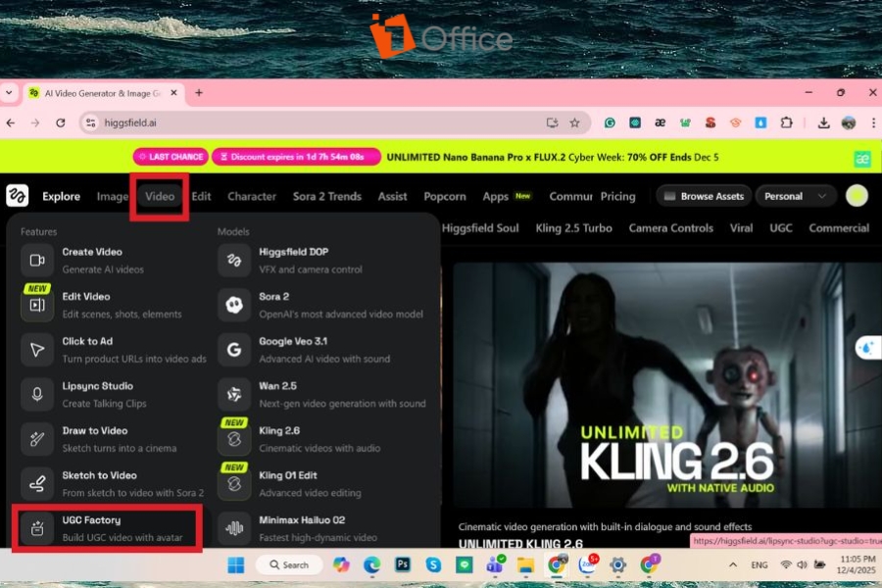Open the Kling 2.6 promo banner thumbnail
The image size is (882, 588).
(667, 385)
